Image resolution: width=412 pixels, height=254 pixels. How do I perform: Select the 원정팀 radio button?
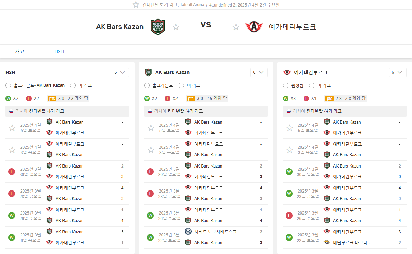point(286,85)
